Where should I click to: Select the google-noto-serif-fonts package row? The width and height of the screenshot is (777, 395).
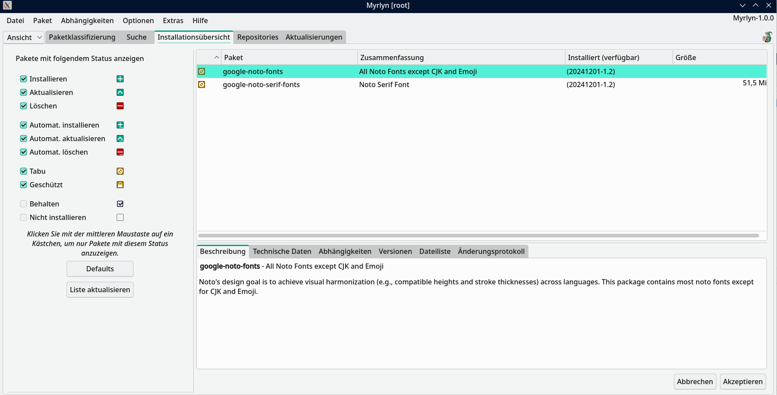[x=261, y=84]
